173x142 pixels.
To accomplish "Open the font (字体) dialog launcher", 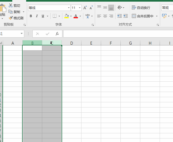I will [93, 25].
